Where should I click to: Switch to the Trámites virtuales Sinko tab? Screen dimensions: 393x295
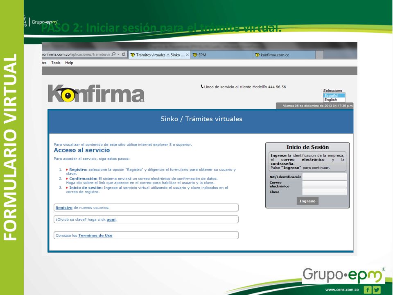(x=160, y=54)
